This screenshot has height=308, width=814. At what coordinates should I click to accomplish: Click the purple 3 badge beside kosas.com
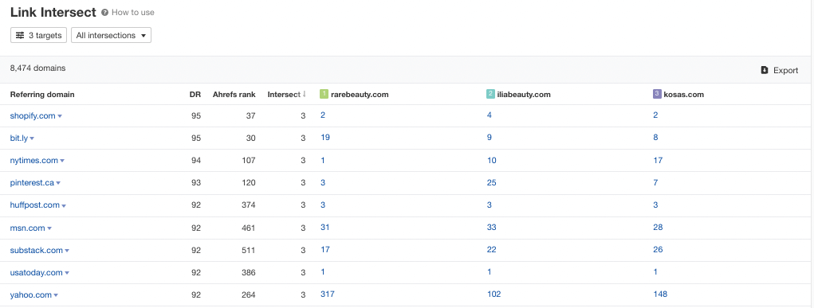click(657, 94)
